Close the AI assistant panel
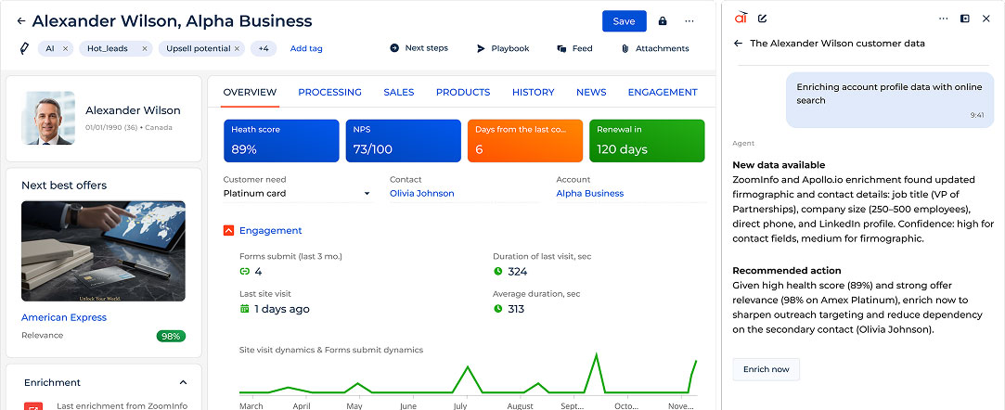This screenshot has height=410, width=1005. pos(986,19)
